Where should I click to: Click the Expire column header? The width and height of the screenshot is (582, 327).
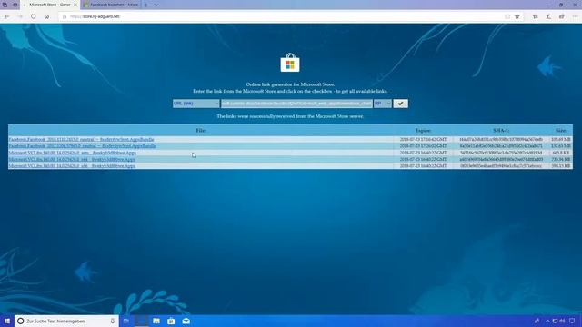[423, 131]
